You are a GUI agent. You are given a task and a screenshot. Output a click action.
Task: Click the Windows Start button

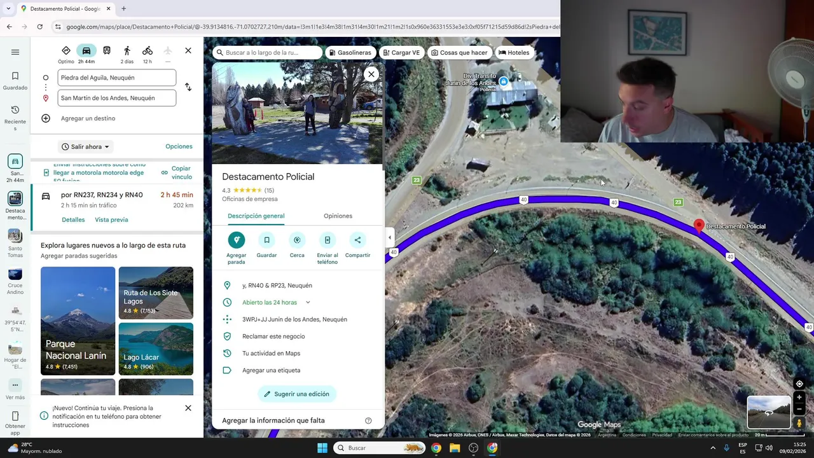[x=322, y=448]
